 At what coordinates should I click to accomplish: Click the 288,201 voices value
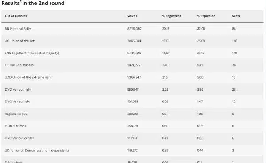(x=133, y=114)
